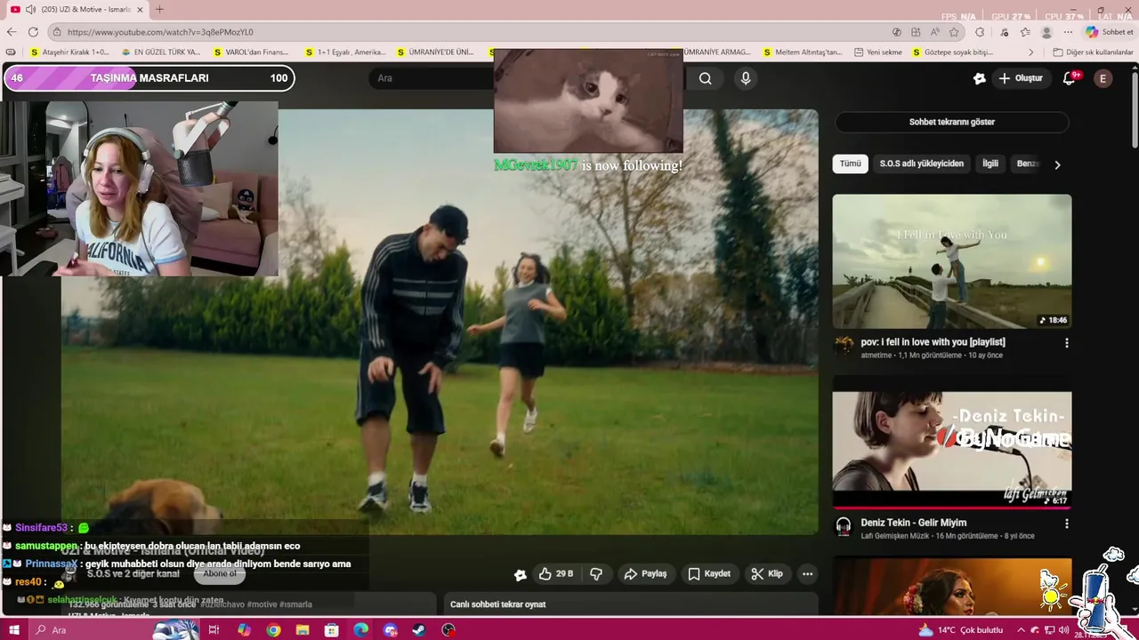Click 'pov: i fell in love with you [playlist]' title
This screenshot has width=1139, height=640.
pyautogui.click(x=933, y=342)
